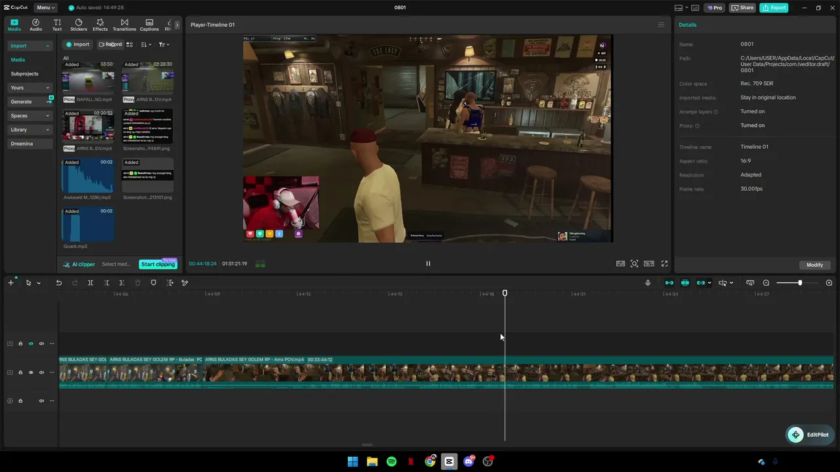
Task: Click the Start clipping button
Action: coord(158,264)
